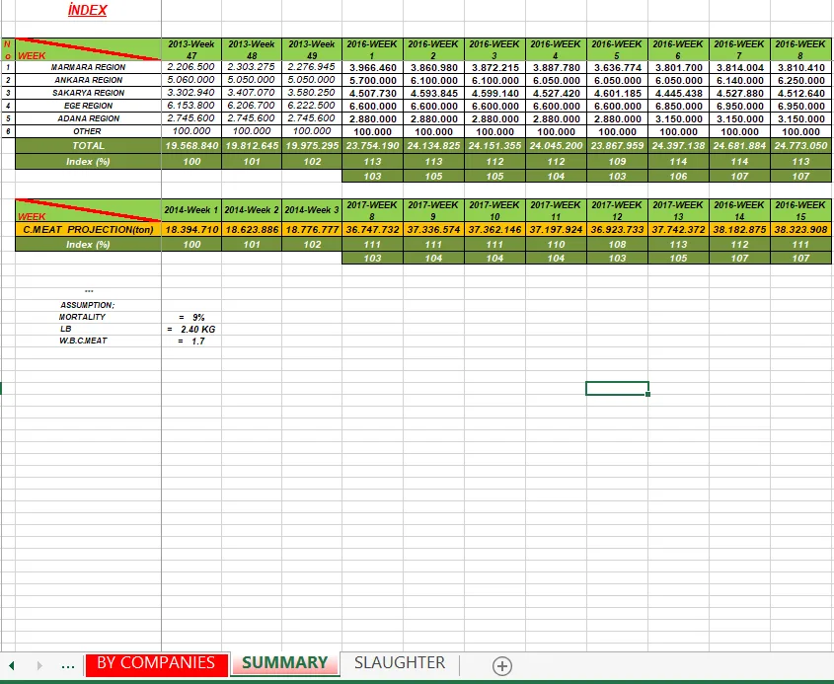Screen dimensions: 834x684
Task: Select the ANKARA REGION row label
Action: 88,80
